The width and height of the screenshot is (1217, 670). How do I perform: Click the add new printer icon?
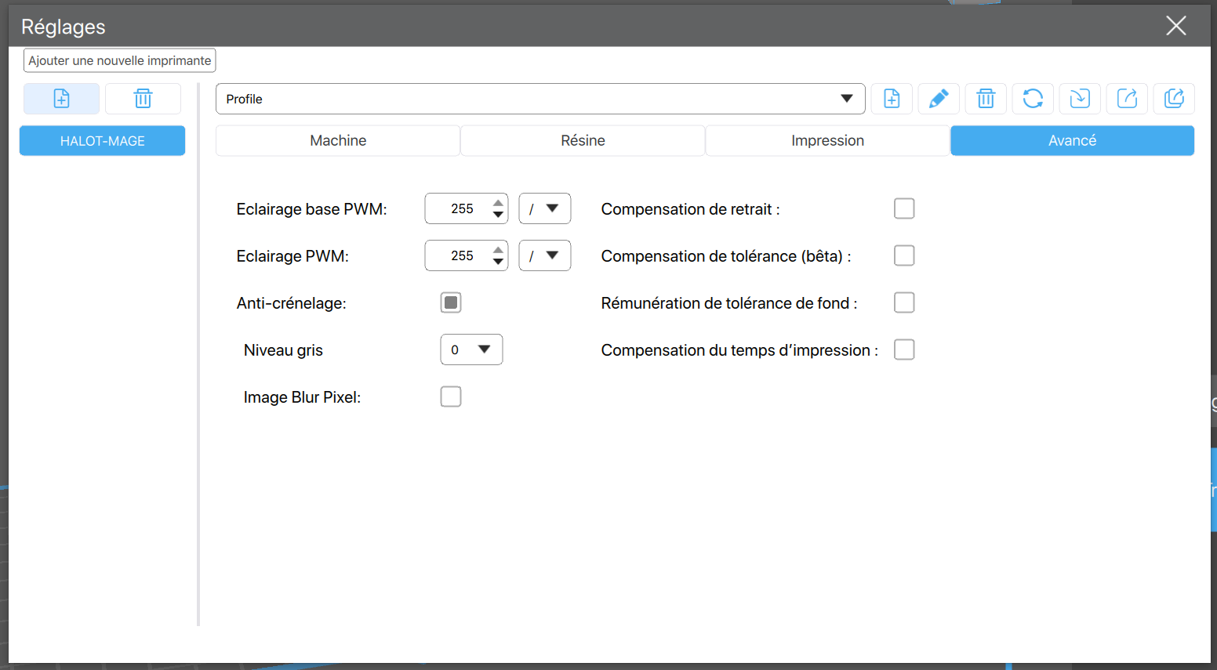point(61,99)
